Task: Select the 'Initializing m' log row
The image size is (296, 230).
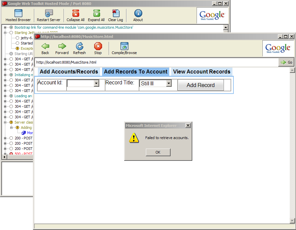Action: pos(24,75)
